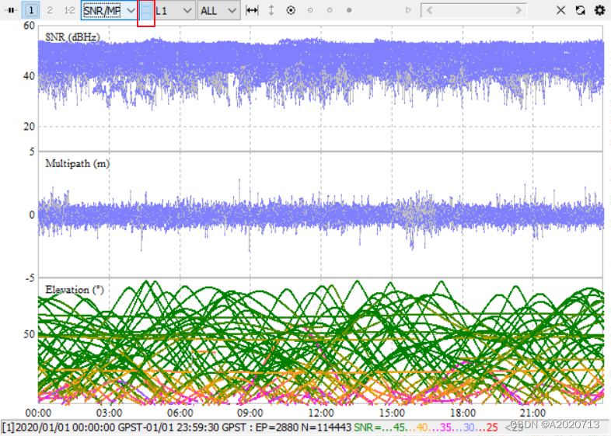Click the reload data icon
Image resolution: width=611 pixels, height=436 pixels.
click(580, 11)
